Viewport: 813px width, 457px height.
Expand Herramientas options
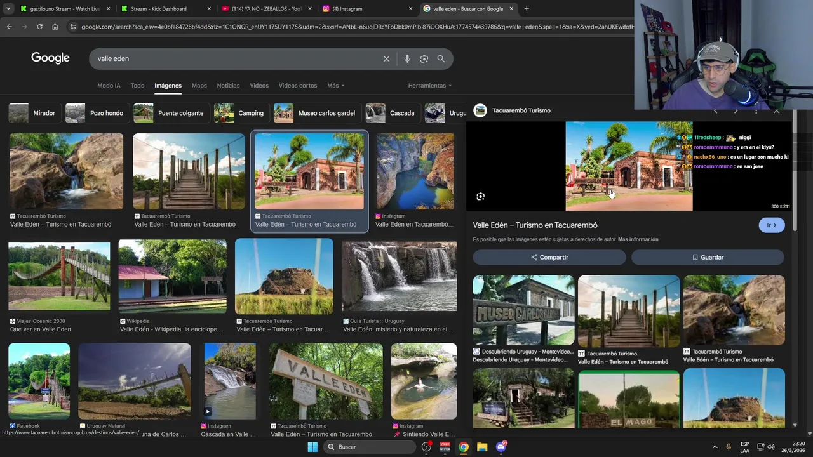[429, 86]
